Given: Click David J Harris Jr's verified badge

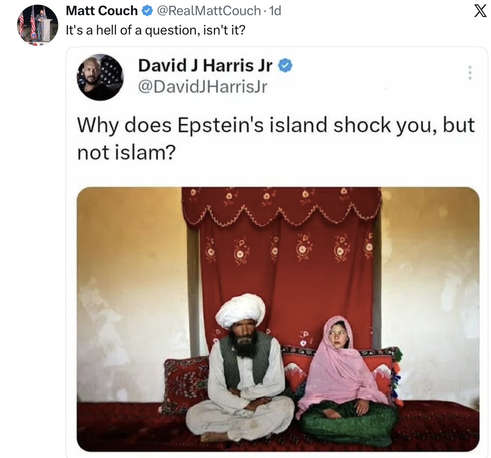Looking at the screenshot, I should click(x=286, y=66).
